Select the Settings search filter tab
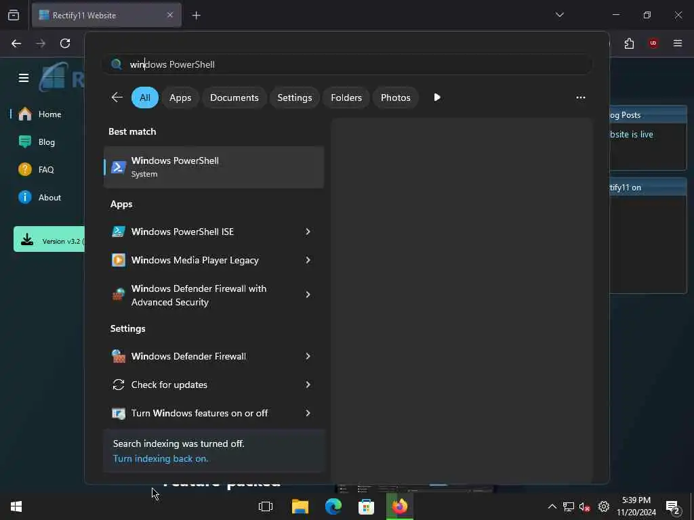Viewport: 694px width, 520px height. (x=294, y=97)
